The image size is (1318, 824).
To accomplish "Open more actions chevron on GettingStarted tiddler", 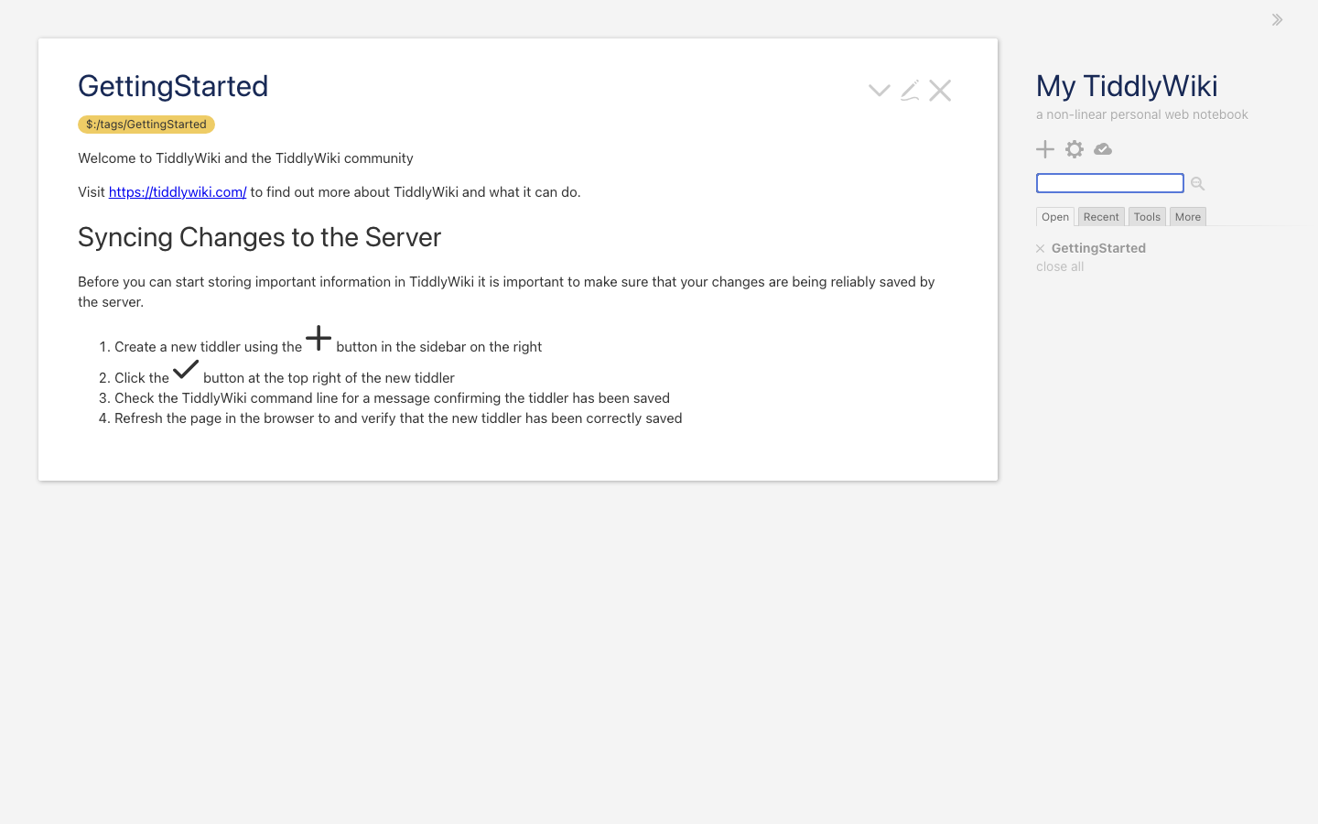I will (880, 90).
